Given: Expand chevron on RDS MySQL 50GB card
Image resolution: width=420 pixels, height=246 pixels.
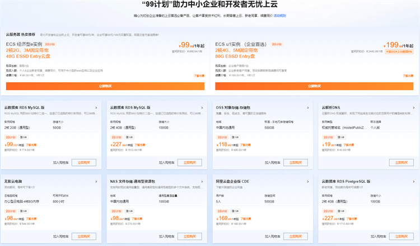Looking at the screenshot, I should [x=96, y=108].
